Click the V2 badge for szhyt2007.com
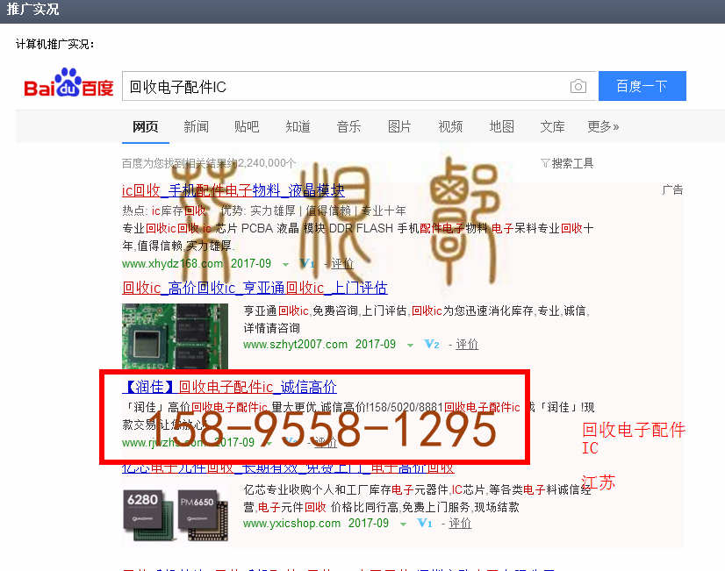Viewport: 725px width, 571px height. tap(432, 344)
